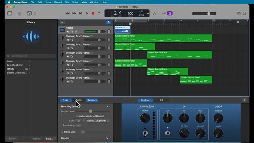Image resolution: width=254 pixels, height=143 pixels.
Task: Select the Controls tab
Action: (x=145, y=100)
